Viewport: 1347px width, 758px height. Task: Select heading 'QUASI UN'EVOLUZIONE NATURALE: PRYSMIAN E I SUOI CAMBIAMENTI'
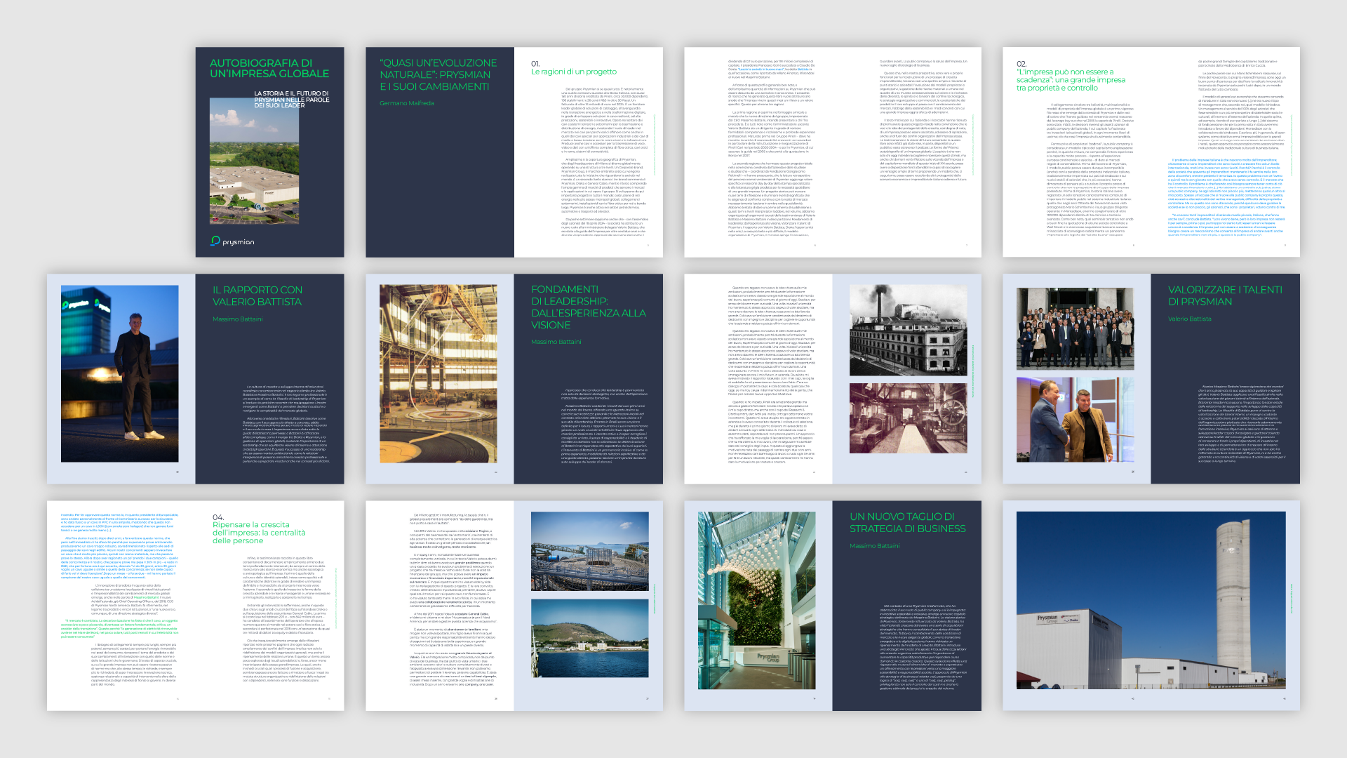[438, 74]
